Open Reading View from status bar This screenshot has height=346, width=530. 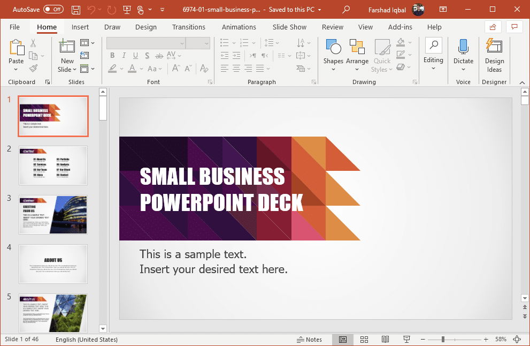(x=385, y=340)
